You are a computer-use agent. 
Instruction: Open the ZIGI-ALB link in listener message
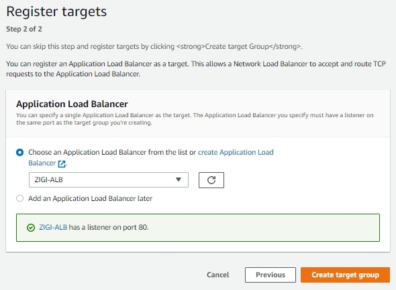pos(53,227)
